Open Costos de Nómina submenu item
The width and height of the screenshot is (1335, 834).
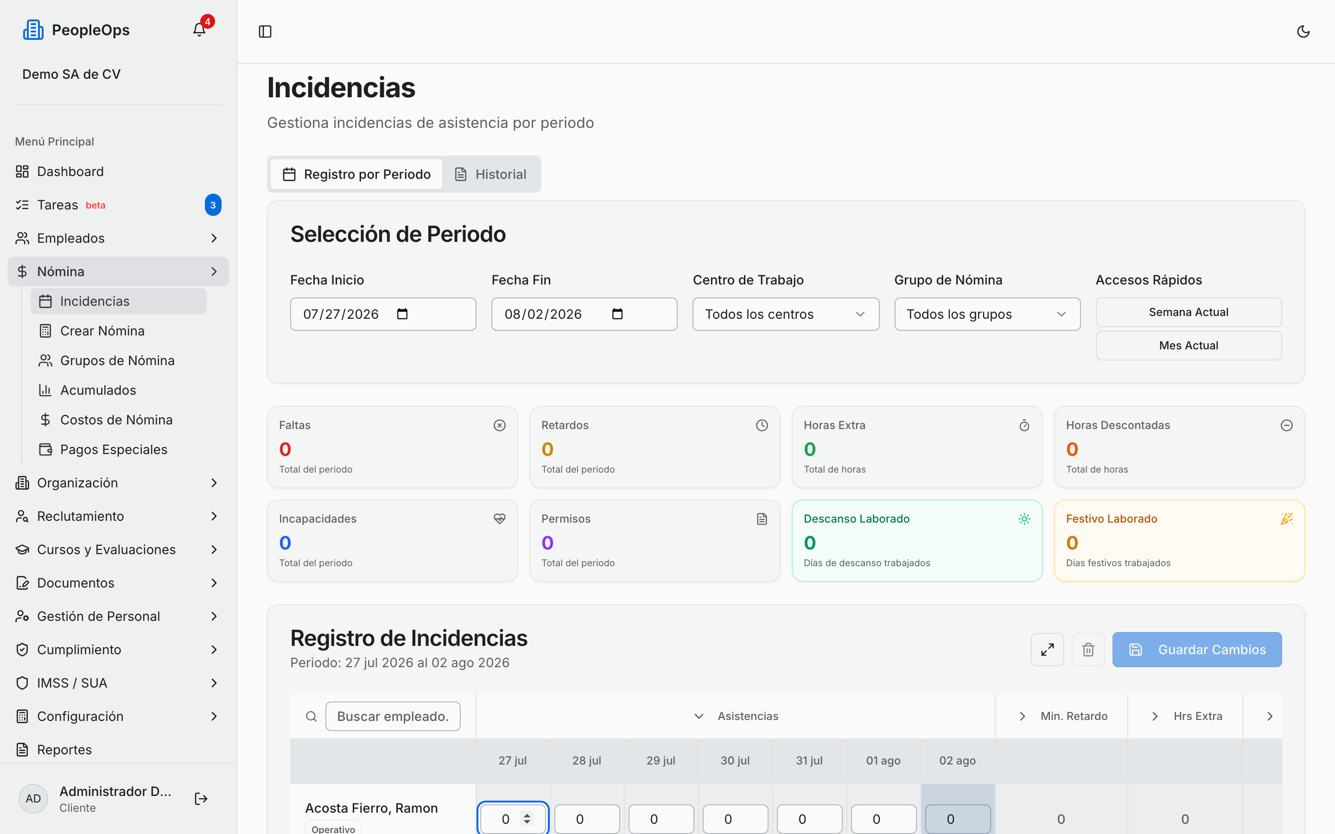coord(119,420)
